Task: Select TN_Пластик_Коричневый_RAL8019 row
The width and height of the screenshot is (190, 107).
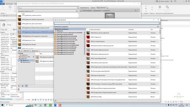Action: (x=123, y=71)
